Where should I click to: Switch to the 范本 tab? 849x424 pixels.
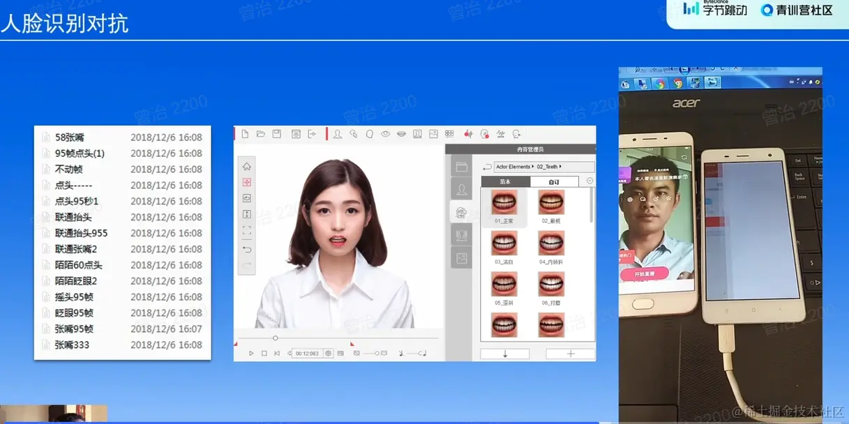[505, 181]
